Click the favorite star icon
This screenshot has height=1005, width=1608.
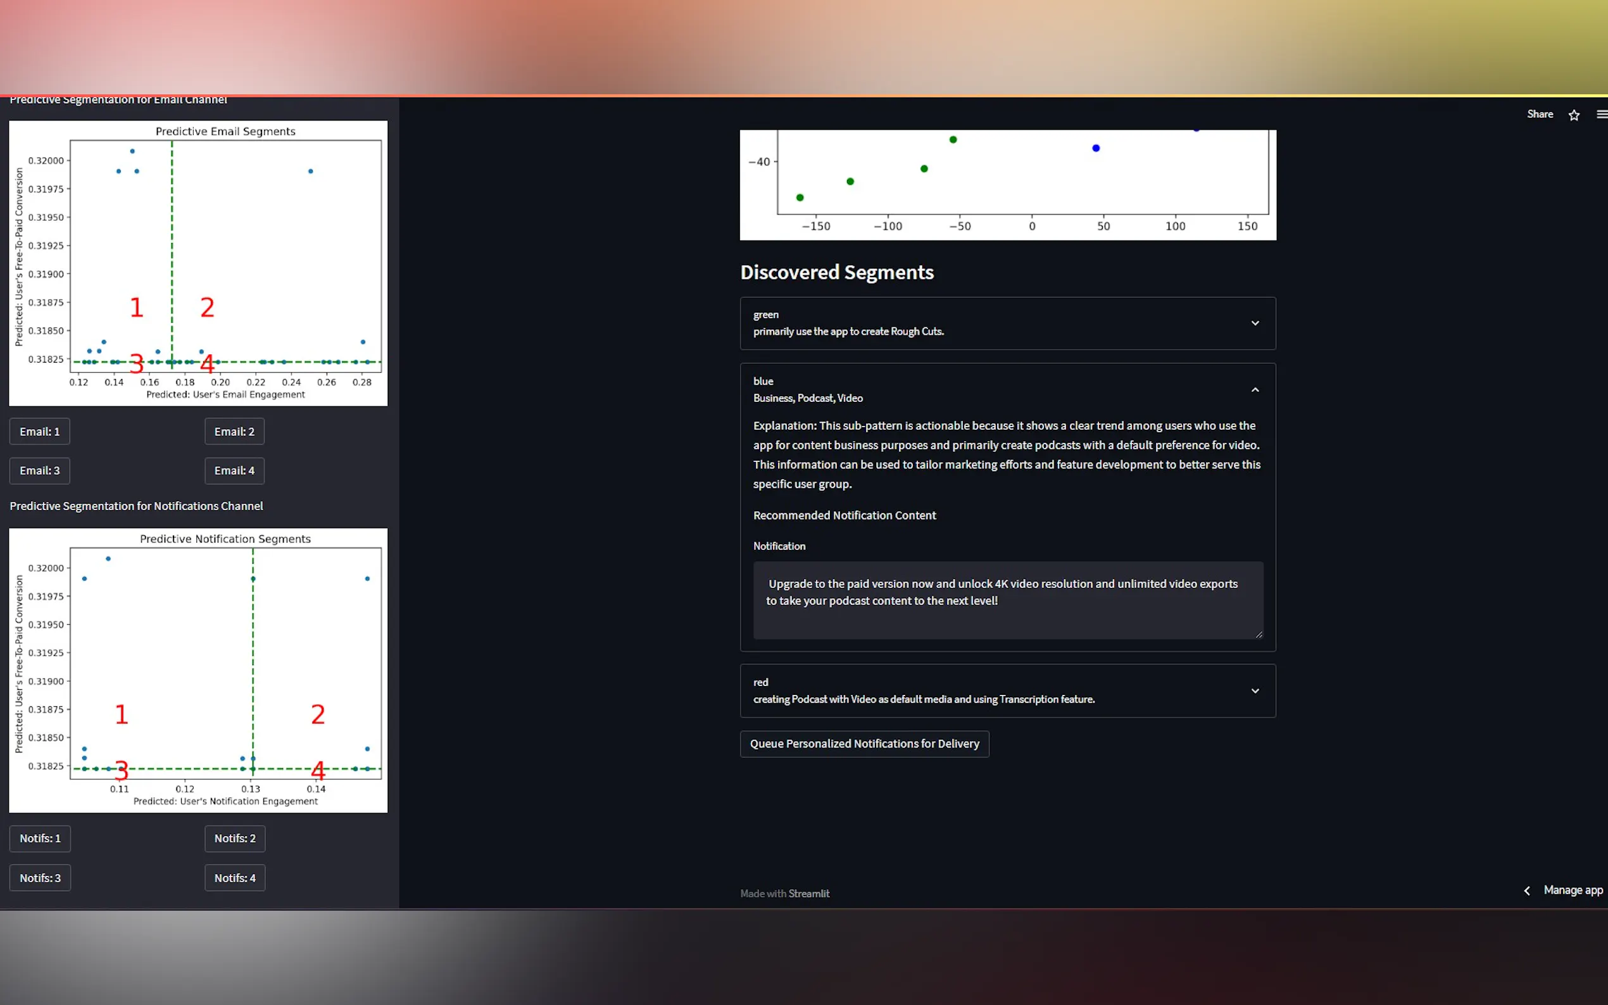point(1573,115)
